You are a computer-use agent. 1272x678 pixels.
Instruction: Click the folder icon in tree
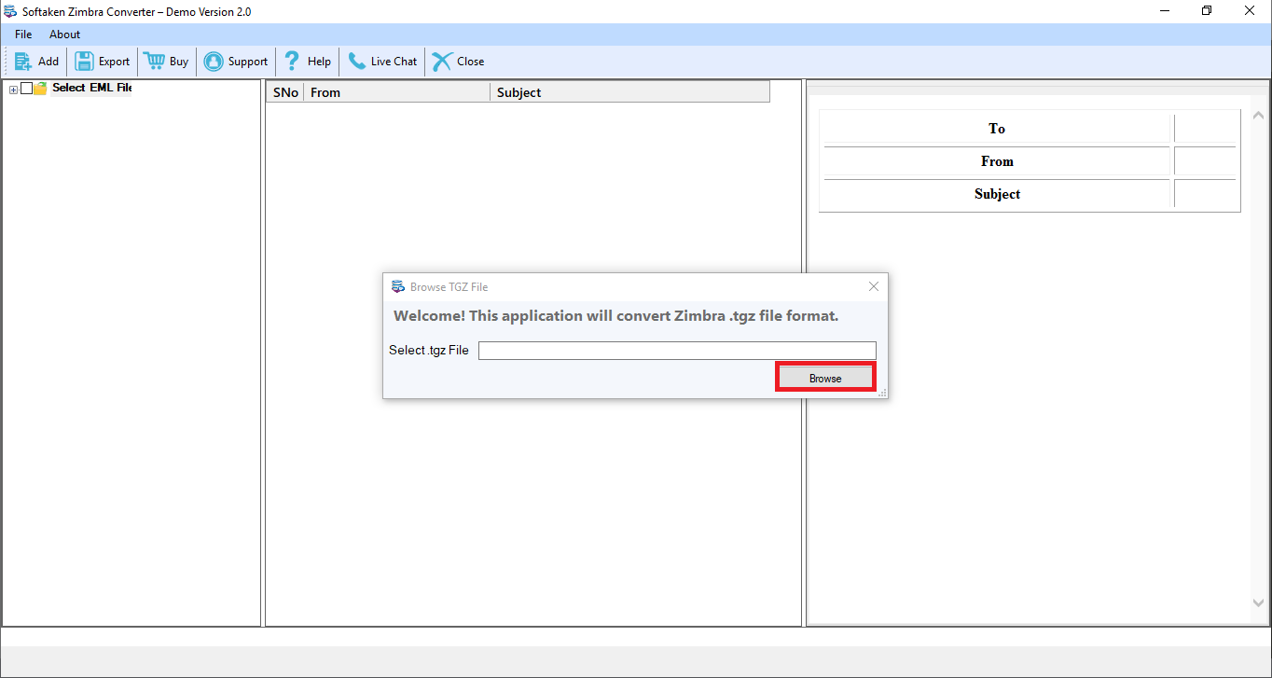(40, 89)
